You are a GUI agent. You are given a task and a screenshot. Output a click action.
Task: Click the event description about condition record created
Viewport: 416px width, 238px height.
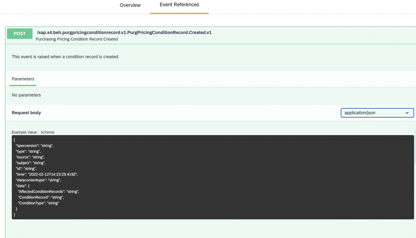coord(65,57)
